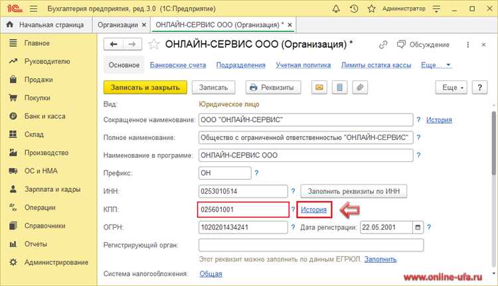Add organization form to favorites star
The width and height of the screenshot is (498, 286).
(154, 44)
